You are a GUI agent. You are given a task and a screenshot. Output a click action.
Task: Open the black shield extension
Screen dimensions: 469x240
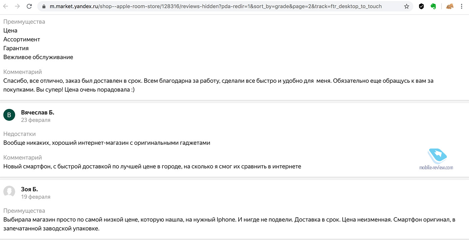421,6
